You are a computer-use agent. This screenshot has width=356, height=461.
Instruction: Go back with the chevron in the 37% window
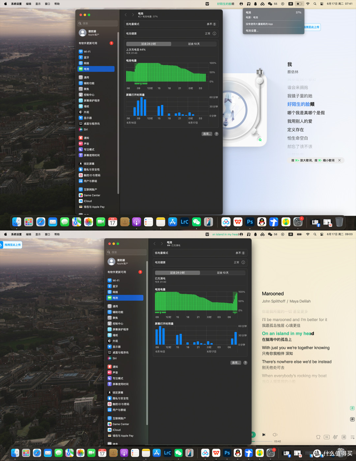[x=126, y=15]
